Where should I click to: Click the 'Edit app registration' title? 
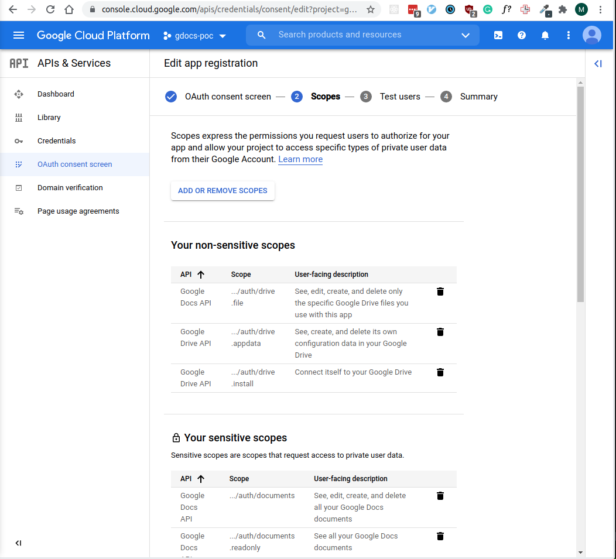tap(211, 63)
